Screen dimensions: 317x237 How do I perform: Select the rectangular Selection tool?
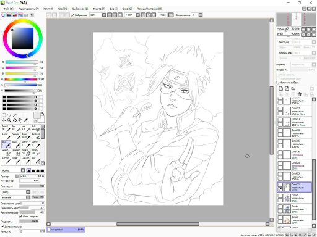(x=4, y=115)
